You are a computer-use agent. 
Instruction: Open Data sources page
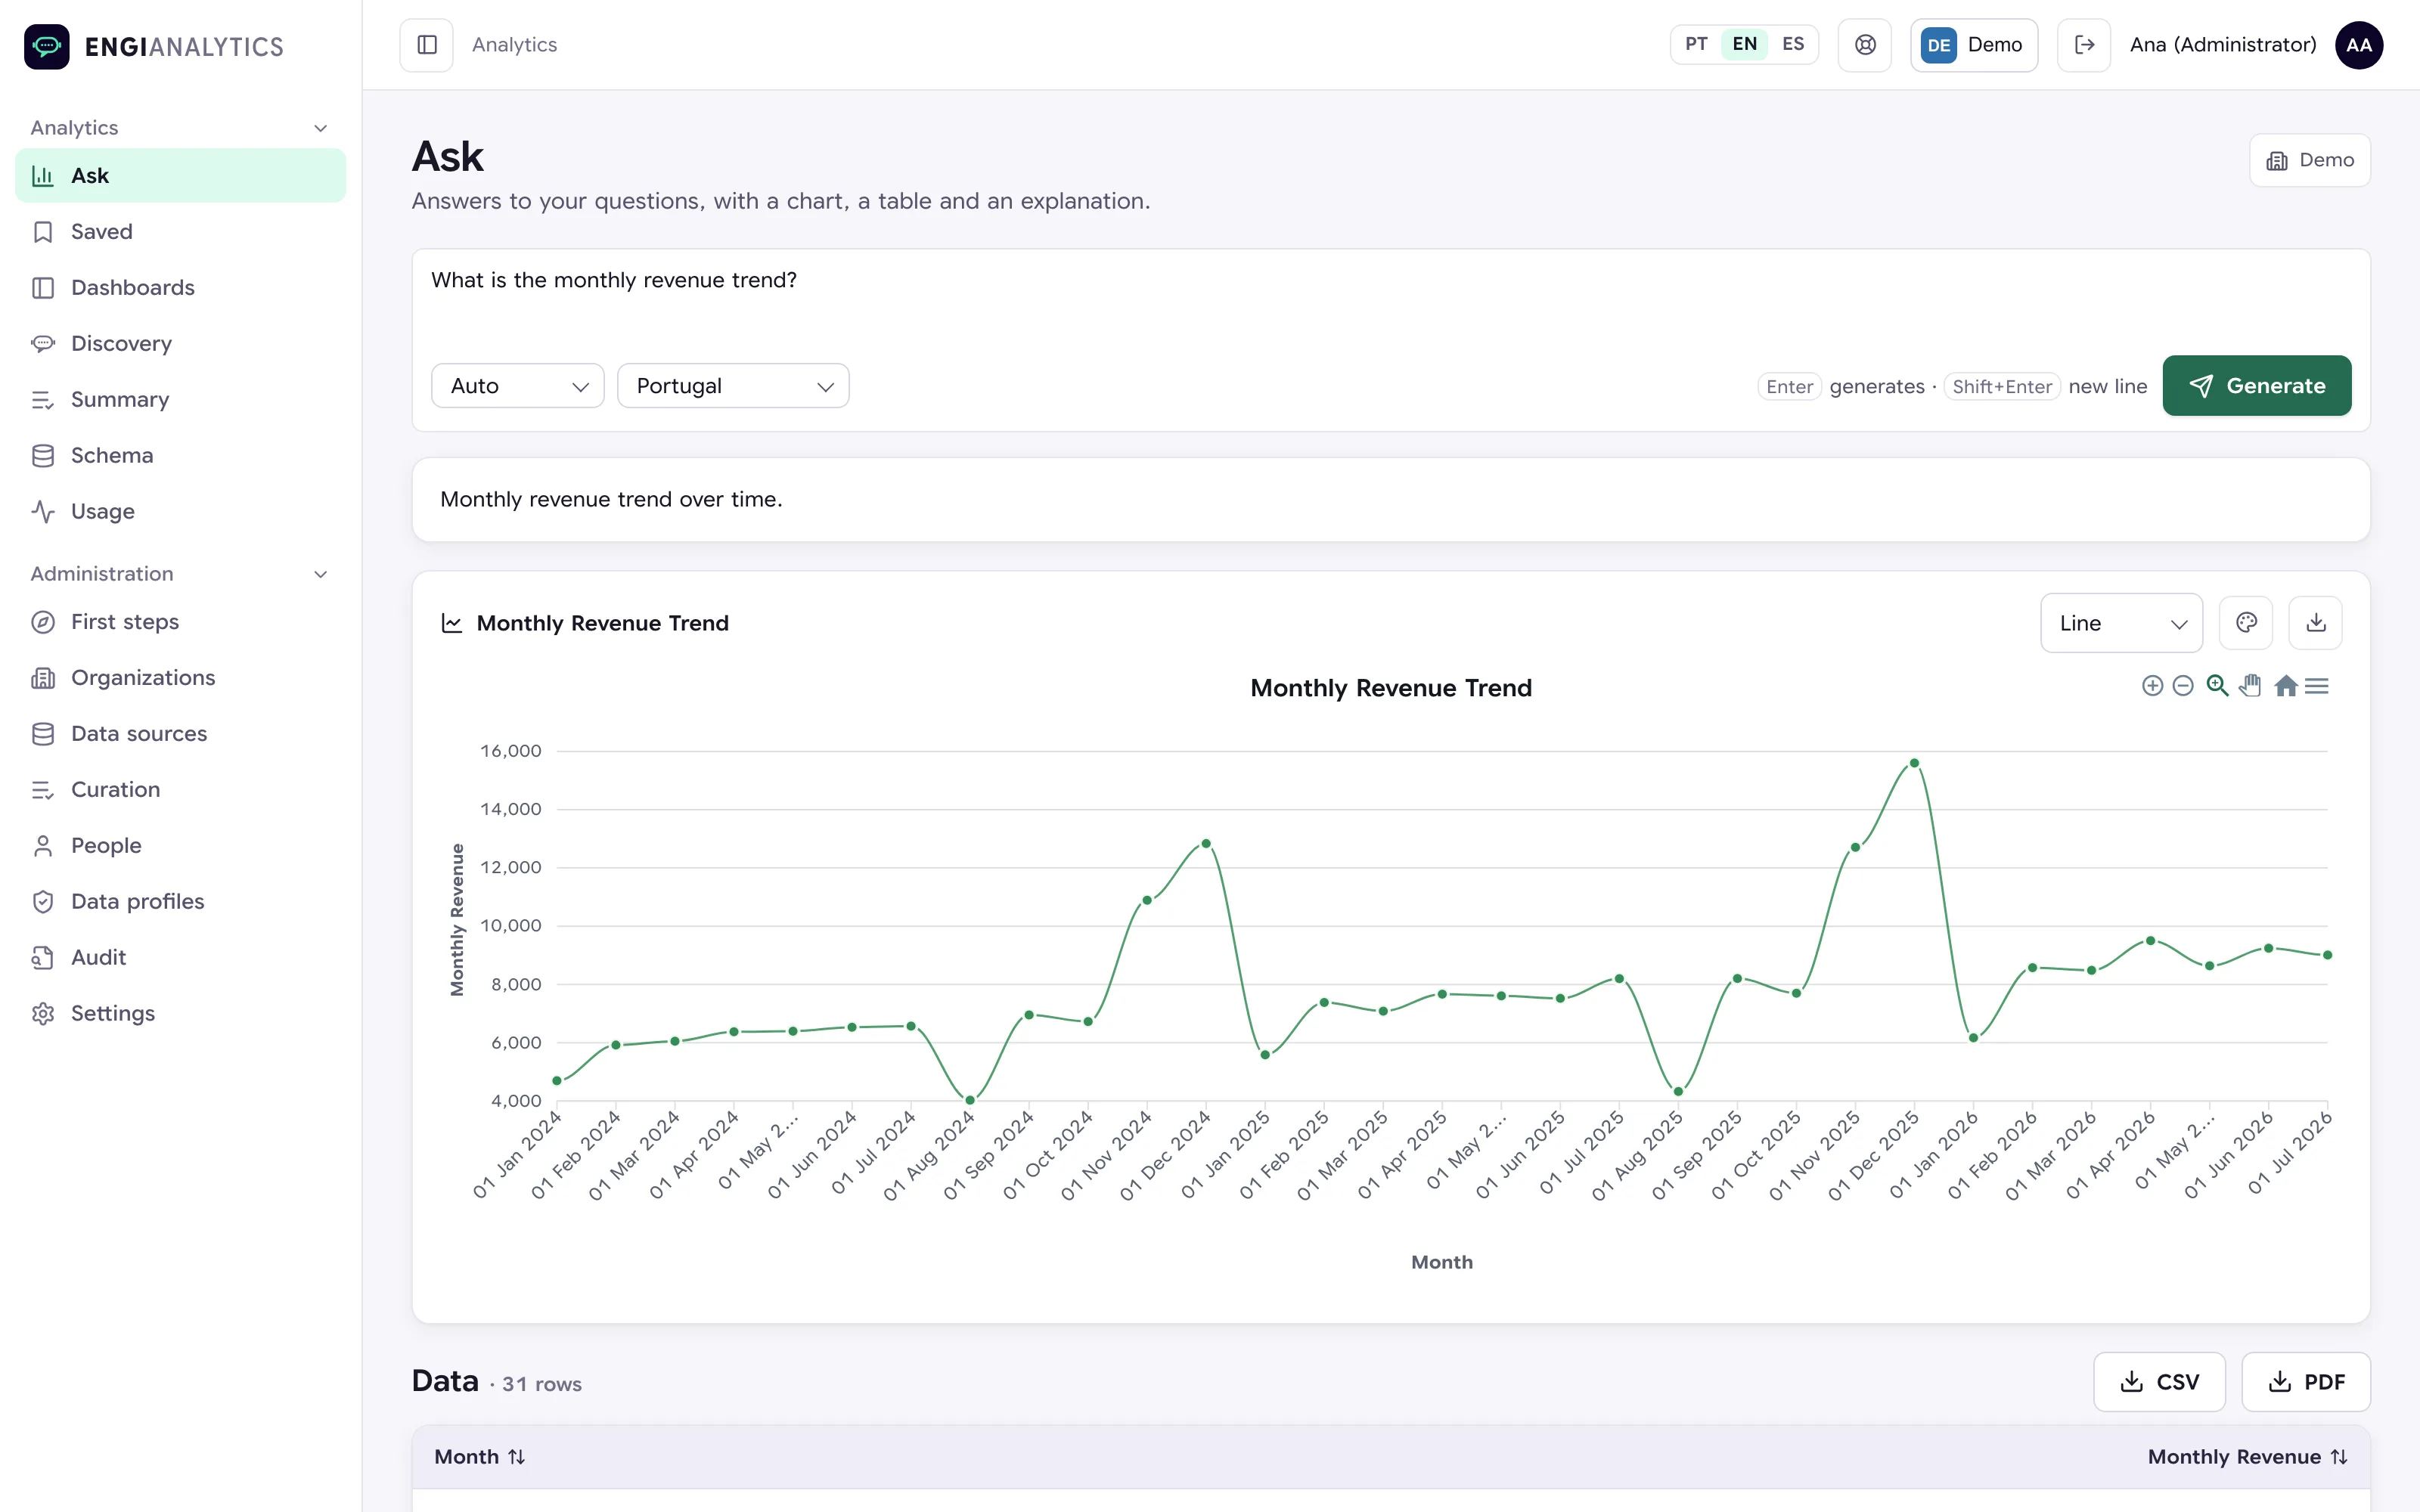click(x=180, y=734)
